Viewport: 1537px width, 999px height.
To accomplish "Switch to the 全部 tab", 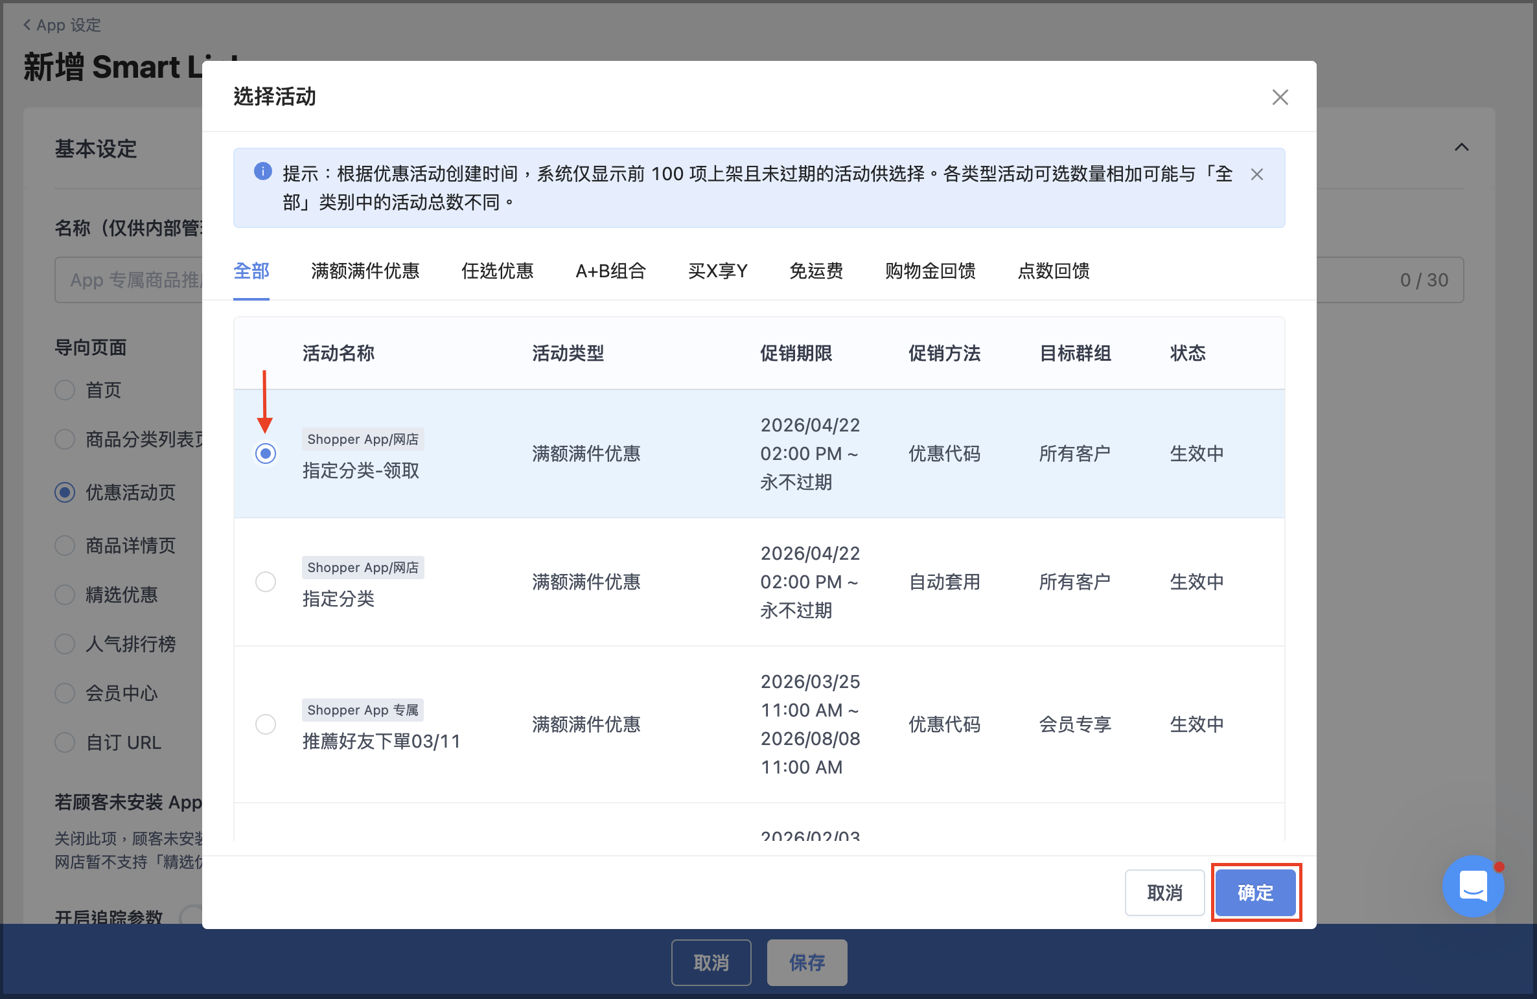I will [x=251, y=271].
